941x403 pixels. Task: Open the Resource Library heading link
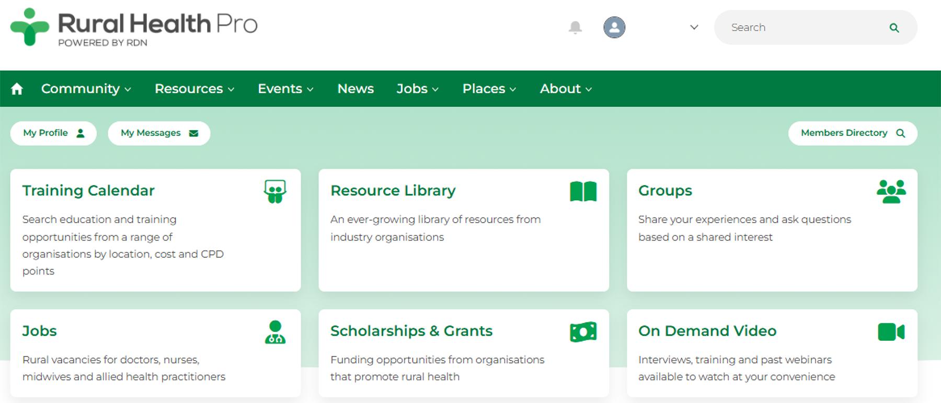pyautogui.click(x=393, y=191)
